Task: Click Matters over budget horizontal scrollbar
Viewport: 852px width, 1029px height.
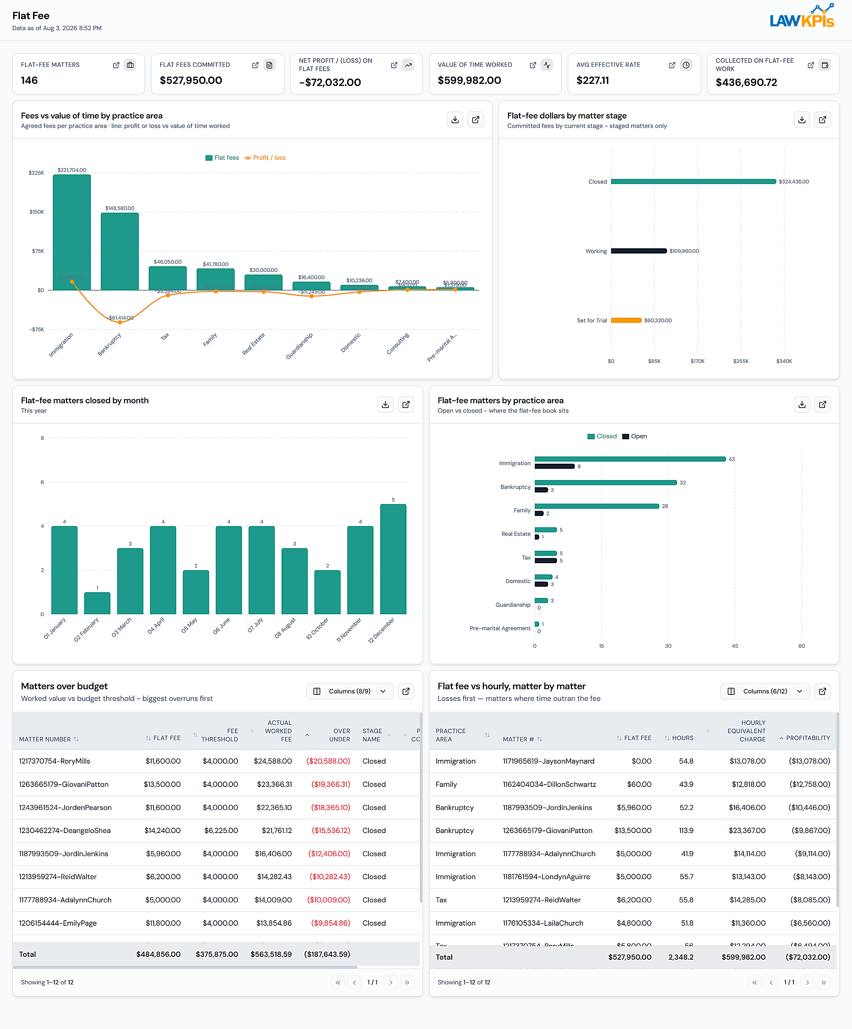Action: coord(185,968)
